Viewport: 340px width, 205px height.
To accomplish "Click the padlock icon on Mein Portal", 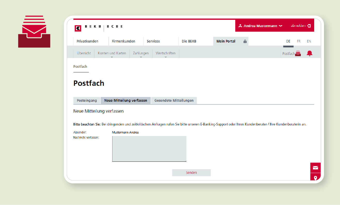I will pos(245,41).
